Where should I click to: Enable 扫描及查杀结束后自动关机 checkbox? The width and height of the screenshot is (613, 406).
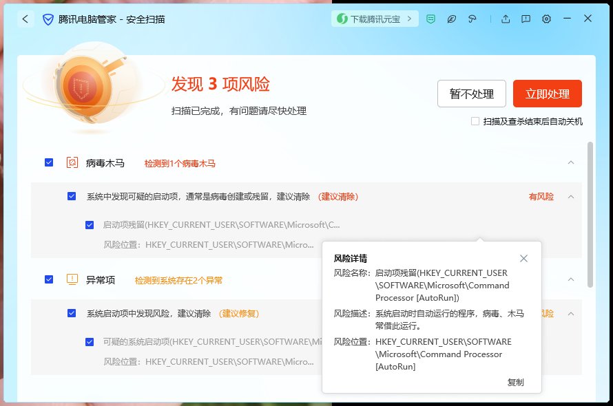(475, 121)
